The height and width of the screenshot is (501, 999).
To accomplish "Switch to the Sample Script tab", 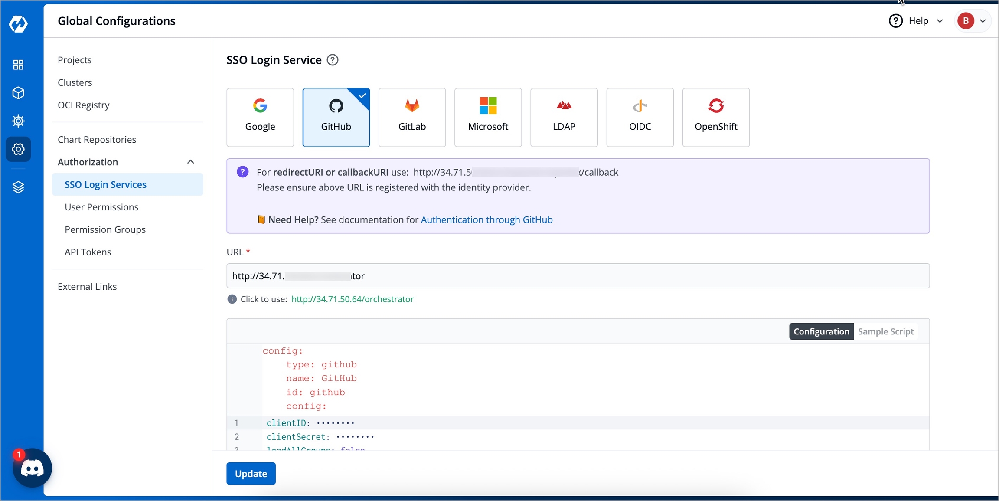I will (x=885, y=331).
